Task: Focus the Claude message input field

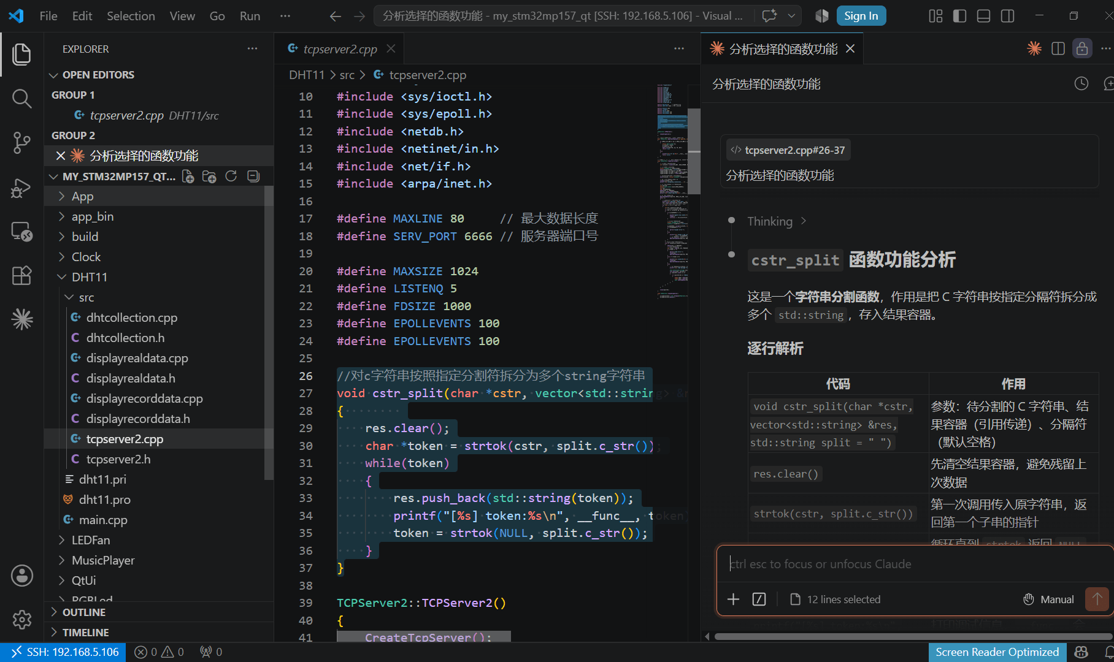Action: (914, 564)
